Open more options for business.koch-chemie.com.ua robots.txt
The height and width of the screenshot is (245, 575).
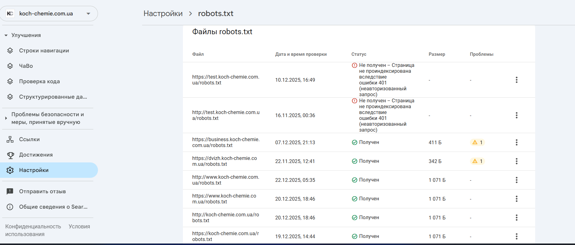(x=517, y=142)
